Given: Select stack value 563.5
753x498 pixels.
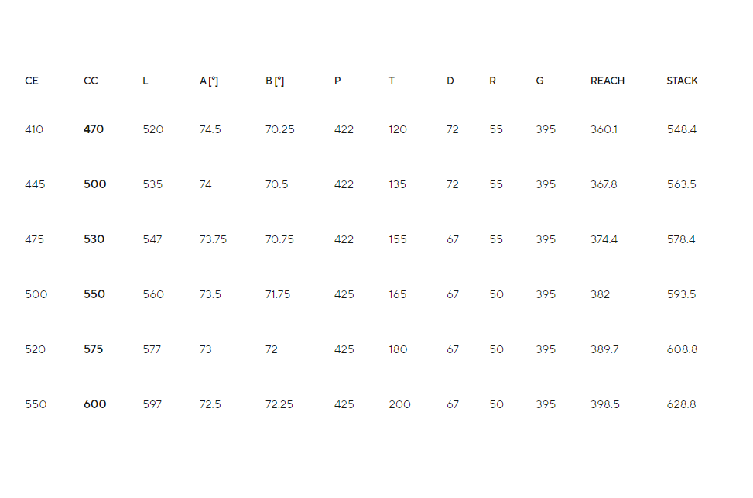Looking at the screenshot, I should point(682,184).
